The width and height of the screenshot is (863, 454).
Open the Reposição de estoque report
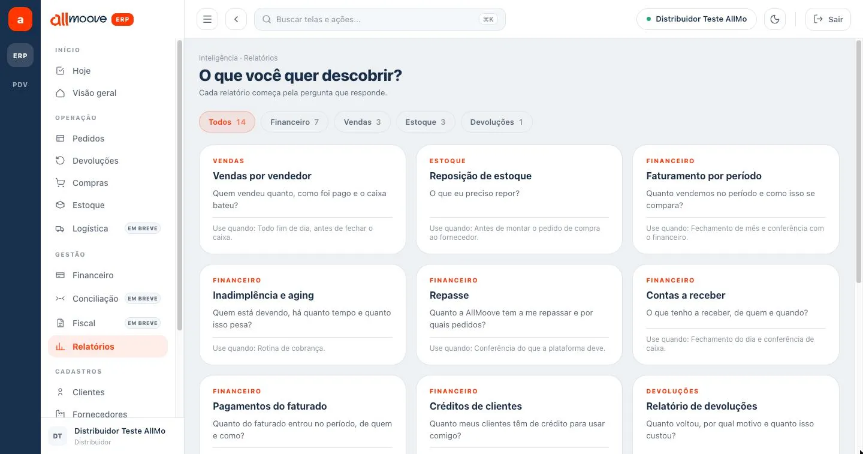tap(519, 199)
